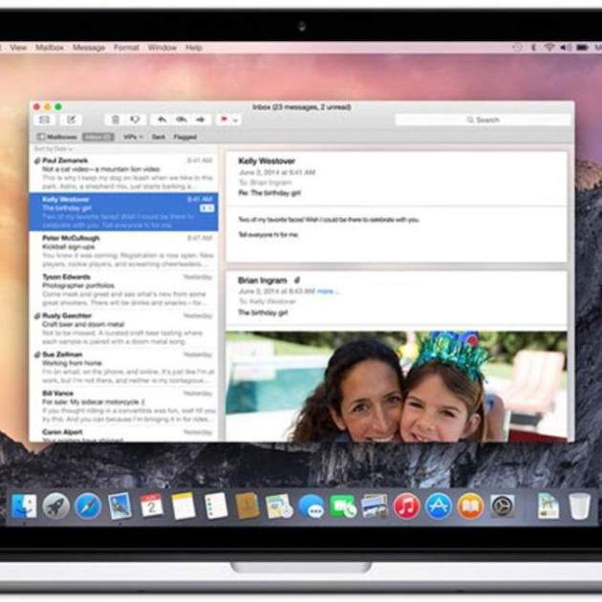Open the Mailbox menu
The height and width of the screenshot is (602, 602).
pyautogui.click(x=48, y=47)
